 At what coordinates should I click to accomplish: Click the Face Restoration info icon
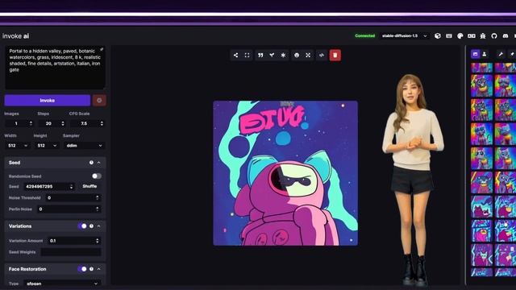click(x=91, y=268)
